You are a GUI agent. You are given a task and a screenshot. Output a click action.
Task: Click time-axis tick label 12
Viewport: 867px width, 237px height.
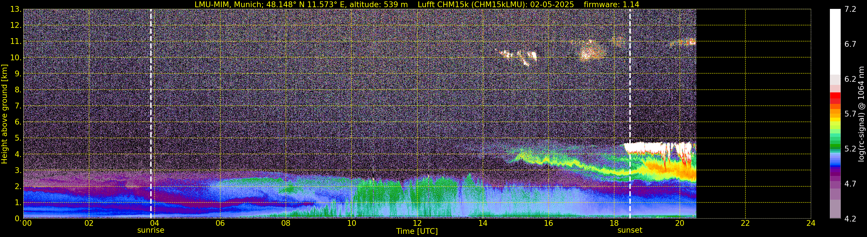417,223
